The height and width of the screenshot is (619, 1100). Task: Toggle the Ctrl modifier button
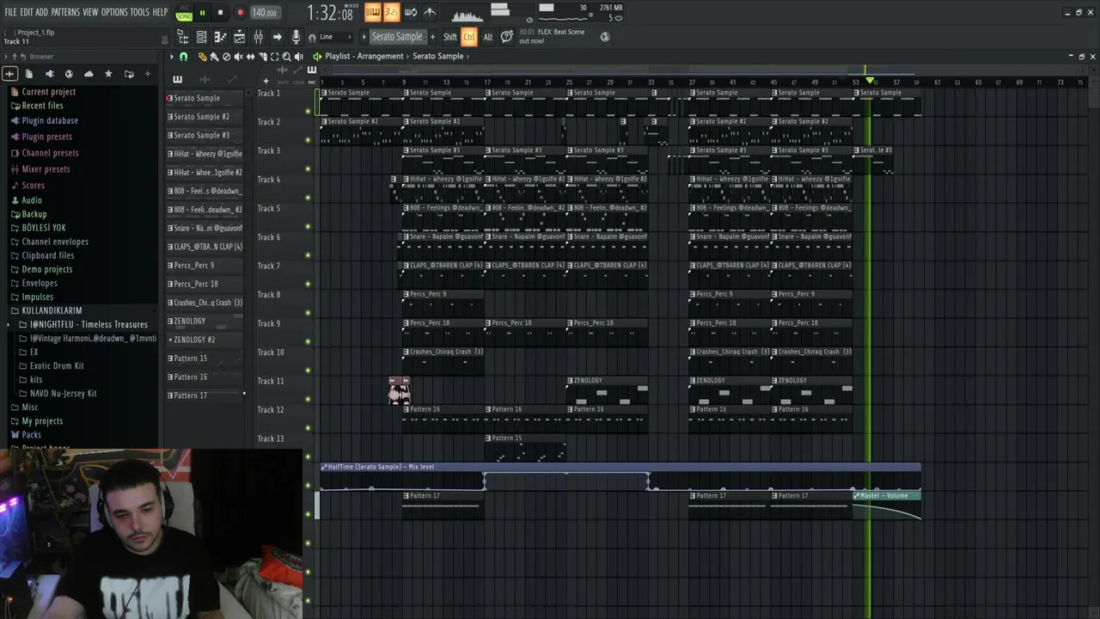(469, 37)
